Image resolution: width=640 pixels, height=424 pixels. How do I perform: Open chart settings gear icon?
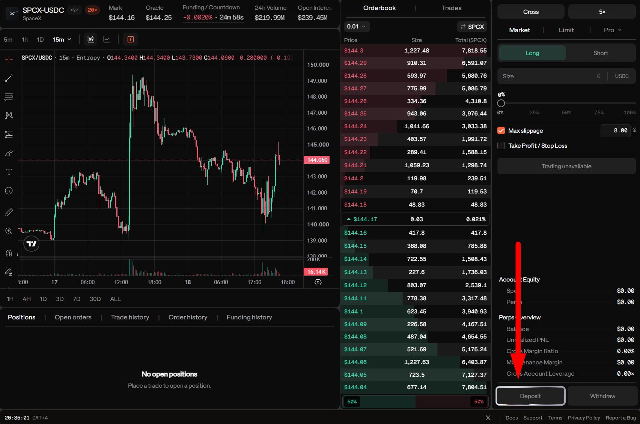click(318, 282)
